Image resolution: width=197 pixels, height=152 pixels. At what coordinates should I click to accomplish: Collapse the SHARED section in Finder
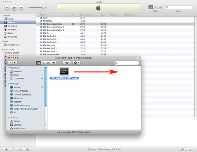point(9,84)
